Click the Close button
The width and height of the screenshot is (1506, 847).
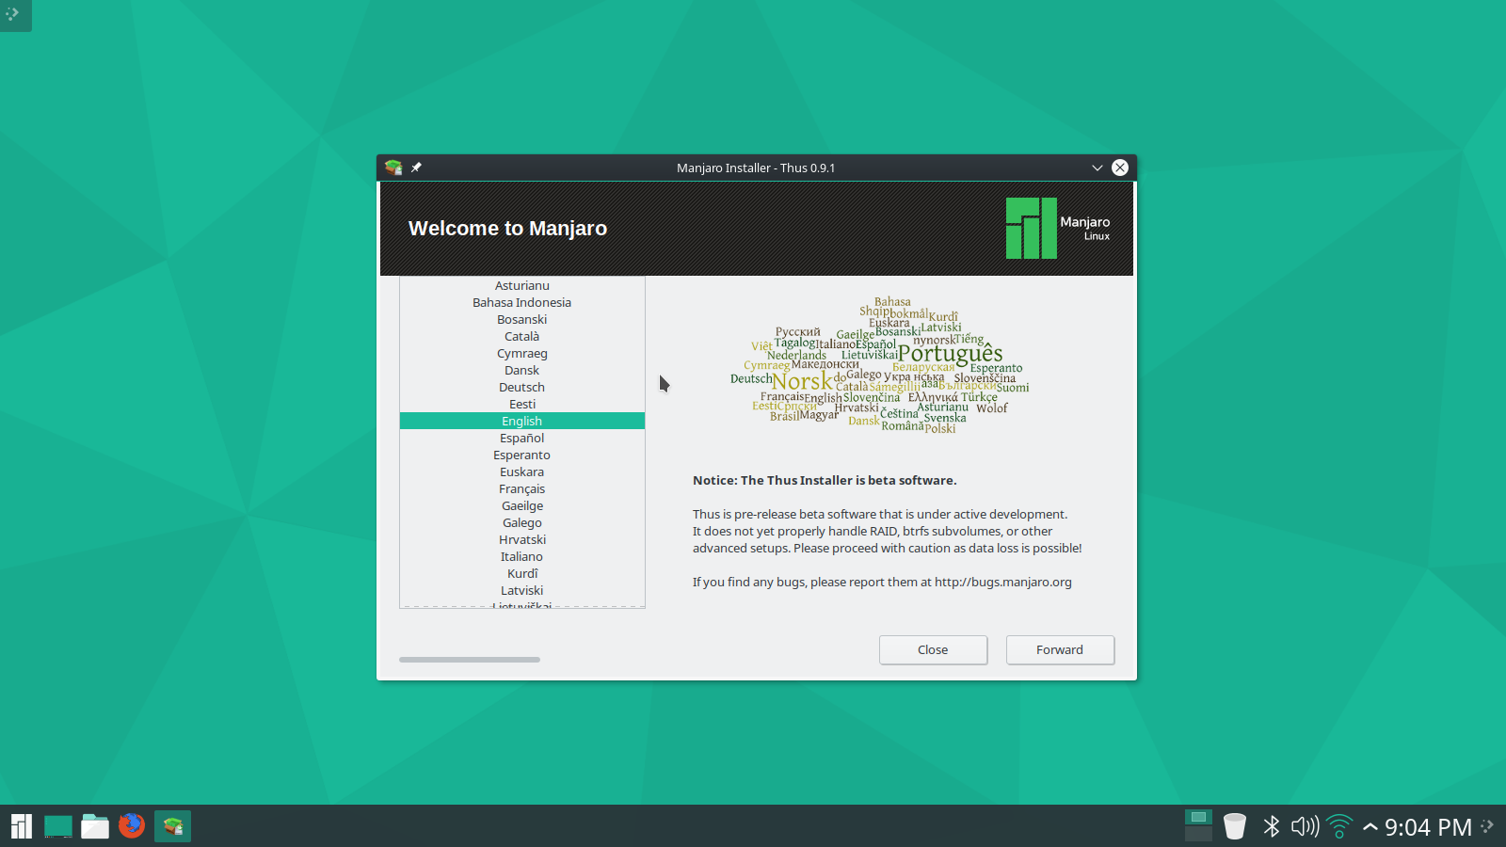coord(933,650)
